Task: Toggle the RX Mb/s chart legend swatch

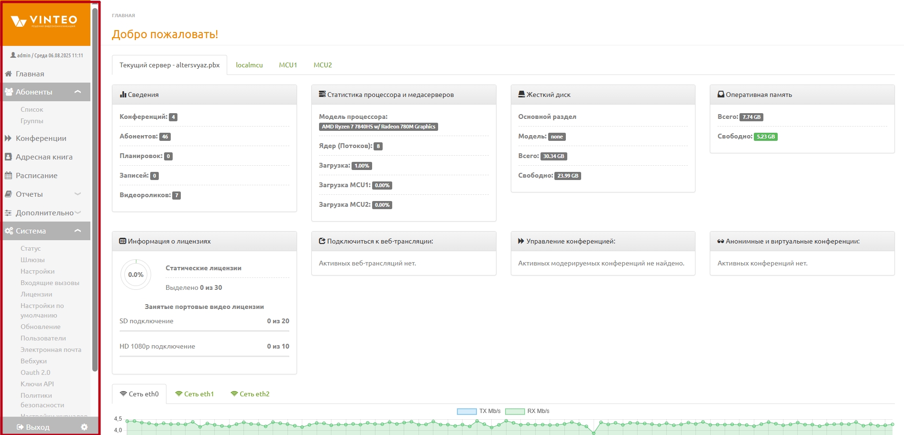Action: [515, 411]
